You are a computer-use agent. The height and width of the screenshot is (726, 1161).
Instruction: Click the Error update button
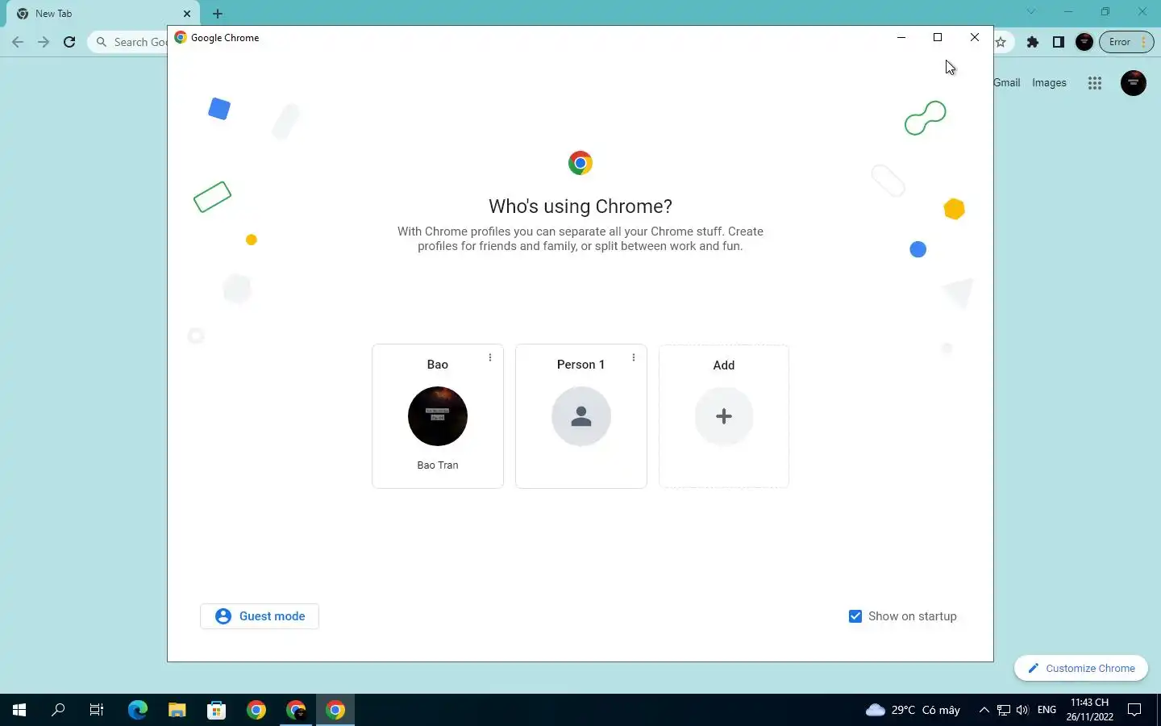point(1126,42)
